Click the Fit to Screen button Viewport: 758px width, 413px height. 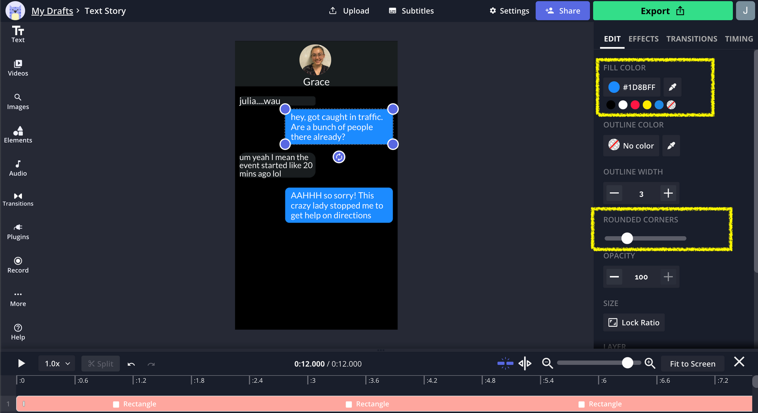(692, 364)
